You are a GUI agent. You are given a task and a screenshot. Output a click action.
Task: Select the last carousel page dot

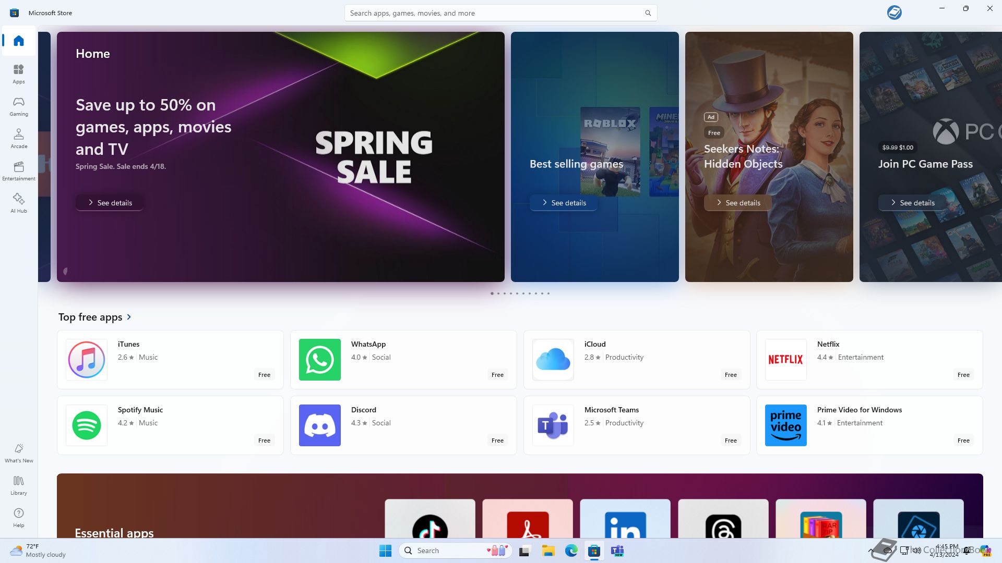click(548, 293)
